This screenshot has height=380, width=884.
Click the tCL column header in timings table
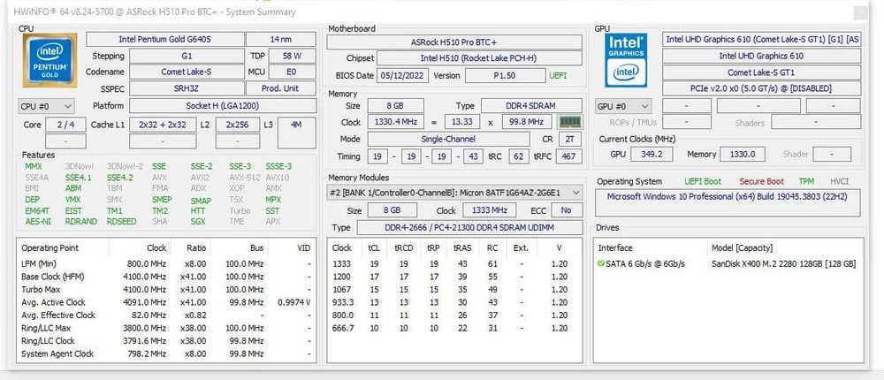point(374,248)
